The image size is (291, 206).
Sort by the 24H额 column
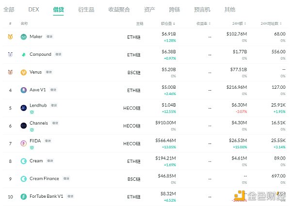240,23
